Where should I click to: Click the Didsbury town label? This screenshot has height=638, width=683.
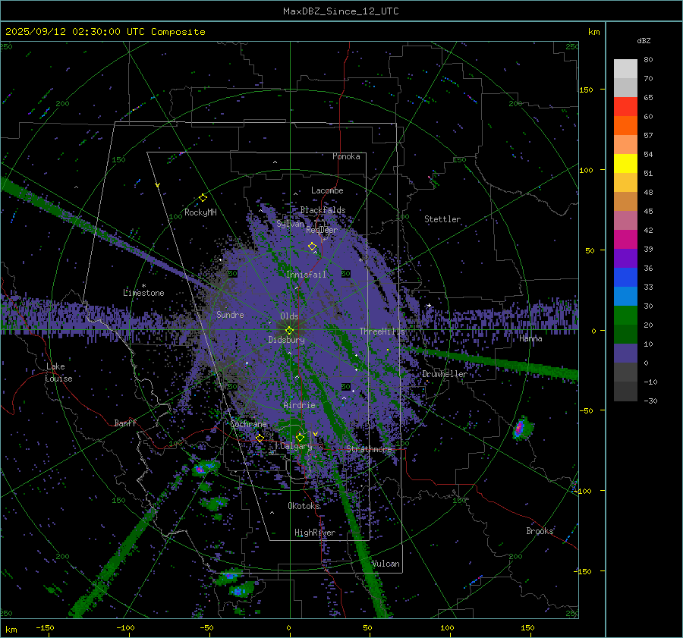(286, 340)
